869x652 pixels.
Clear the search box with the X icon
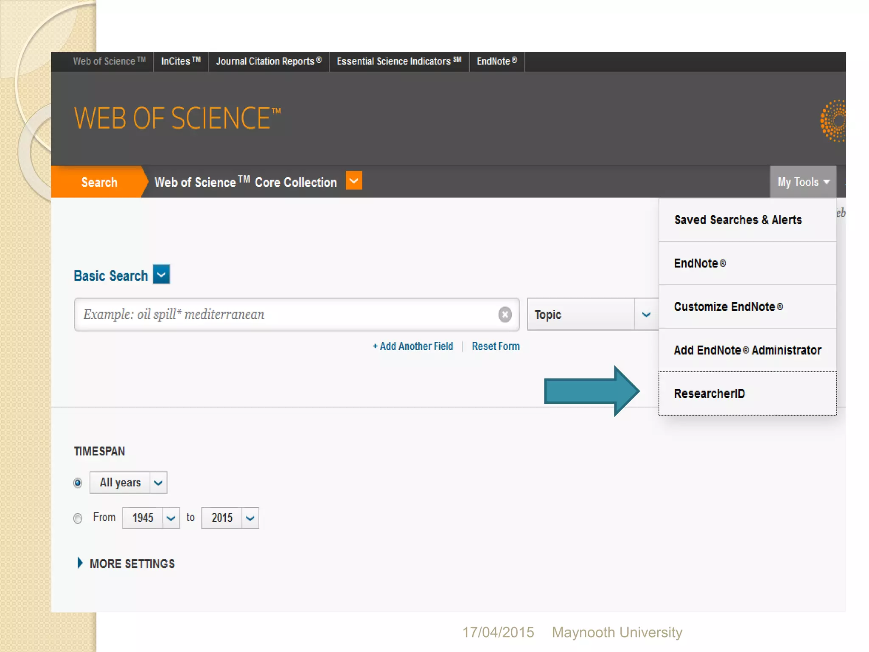[x=505, y=315]
